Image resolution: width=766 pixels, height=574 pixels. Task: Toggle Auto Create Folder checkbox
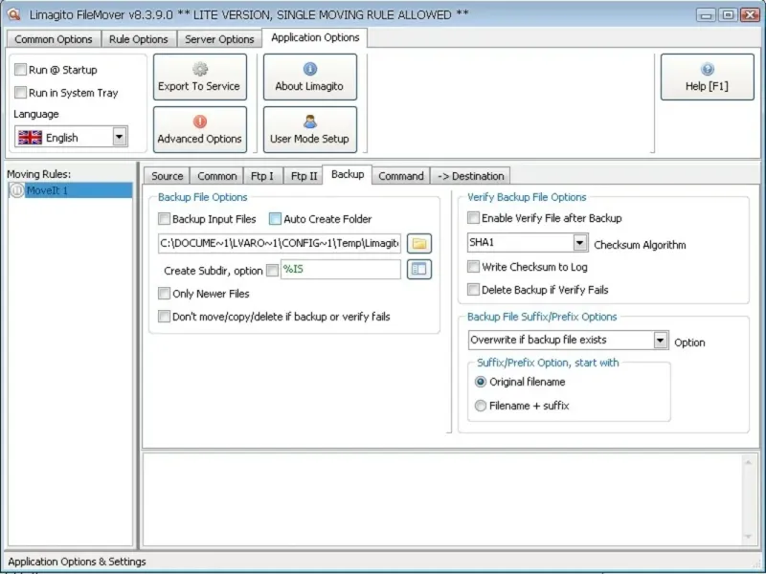275,219
